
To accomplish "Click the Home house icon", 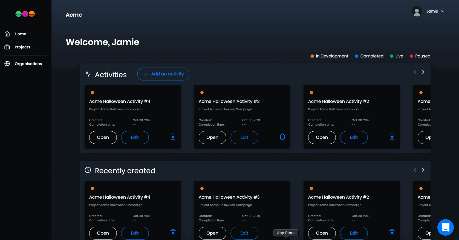I will pyautogui.click(x=7, y=34).
